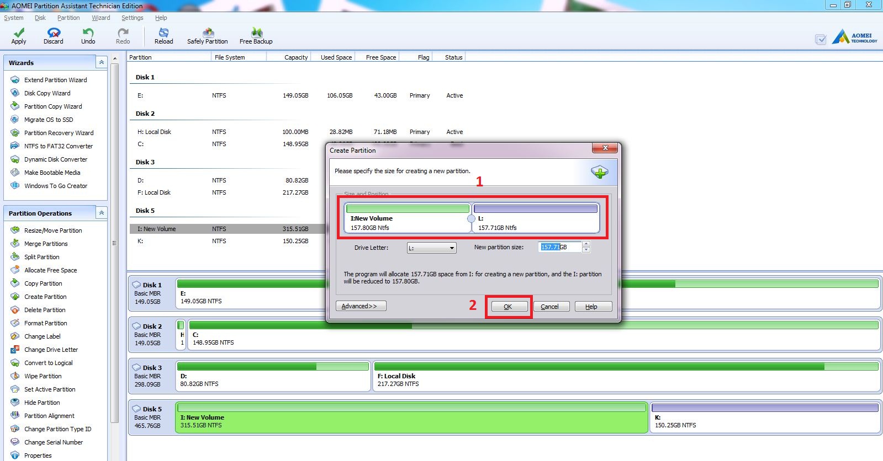This screenshot has height=461, width=883.
Task: Increase new partition size with up arrow
Action: [x=586, y=244]
